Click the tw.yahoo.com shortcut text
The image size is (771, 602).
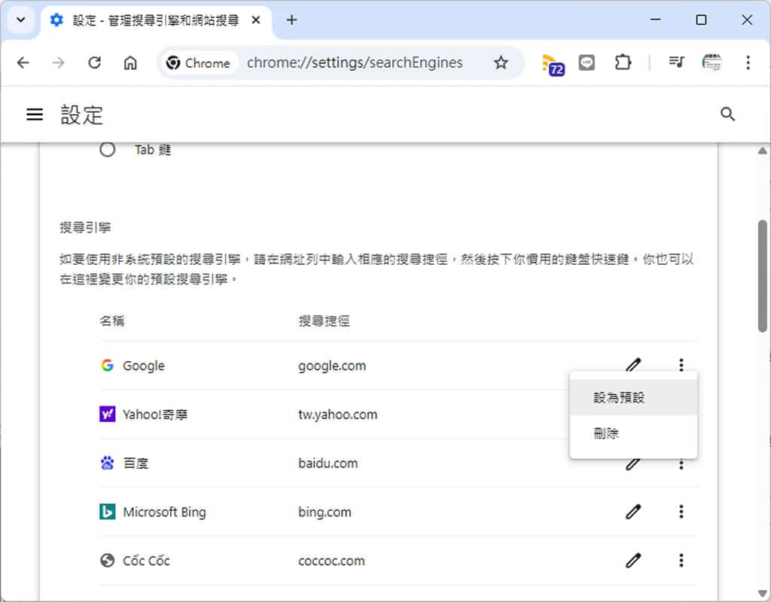pos(337,415)
